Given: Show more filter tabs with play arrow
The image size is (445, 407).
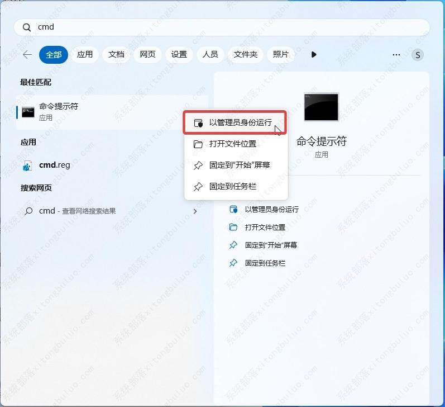Looking at the screenshot, I should (x=314, y=55).
